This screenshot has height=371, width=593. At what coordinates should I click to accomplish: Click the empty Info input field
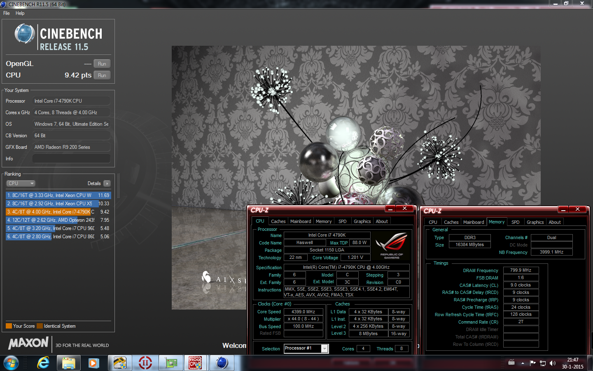(71, 159)
